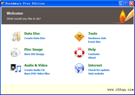Click the Internet globe icon

pyautogui.click(x=79, y=68)
